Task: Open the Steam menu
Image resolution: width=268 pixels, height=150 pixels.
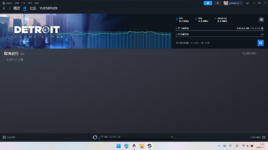Action: (x=7, y=3)
